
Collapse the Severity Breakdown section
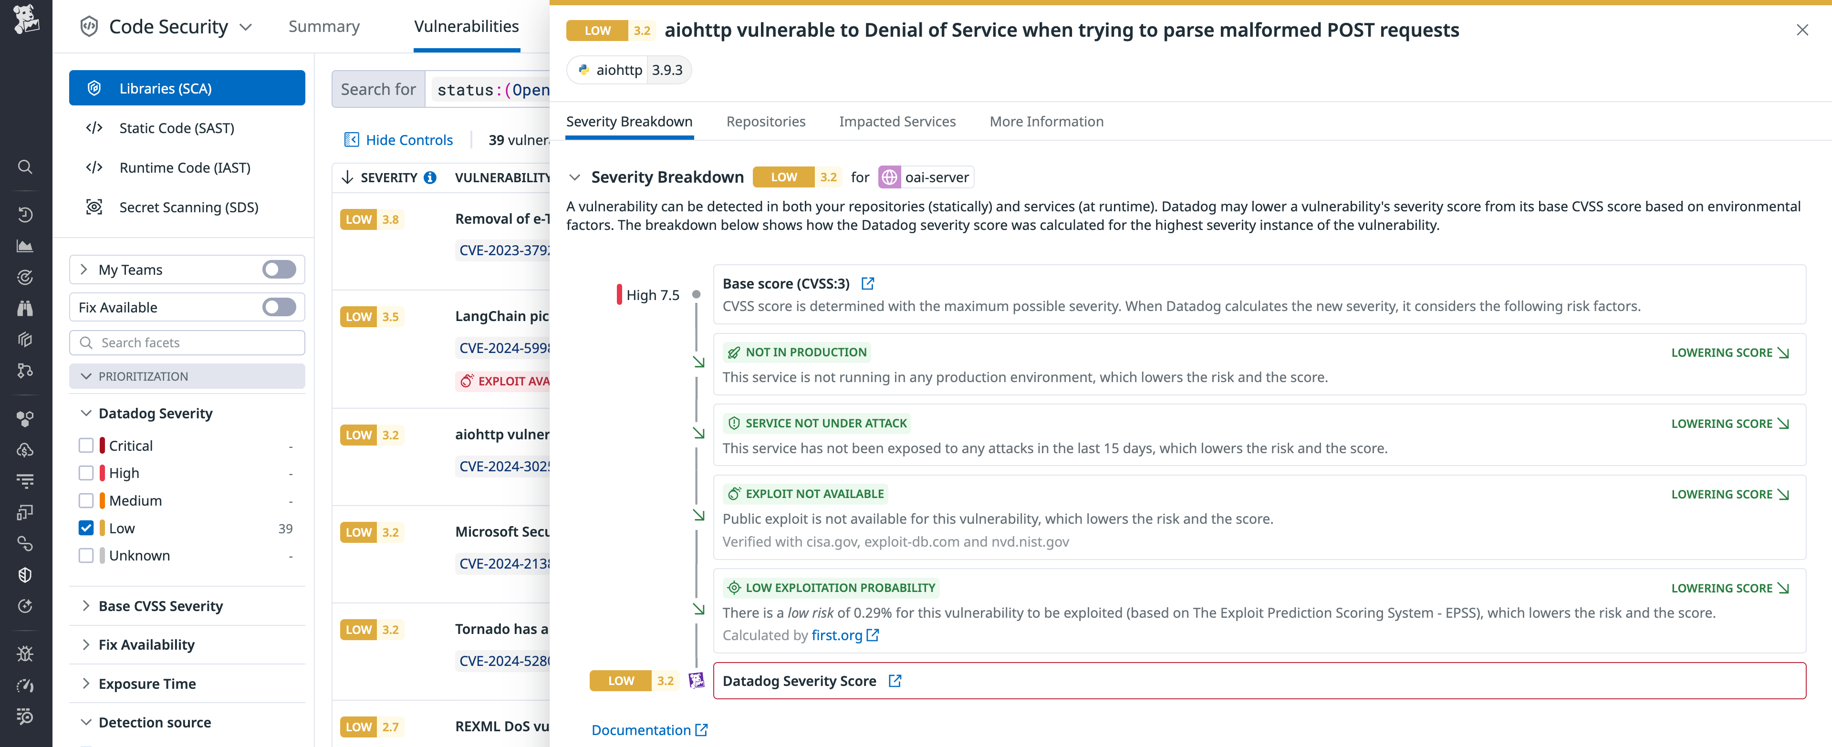click(576, 177)
